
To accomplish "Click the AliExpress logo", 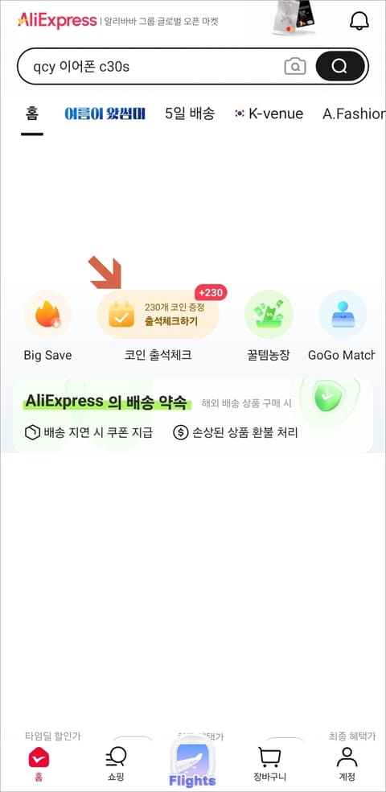I will [x=57, y=21].
